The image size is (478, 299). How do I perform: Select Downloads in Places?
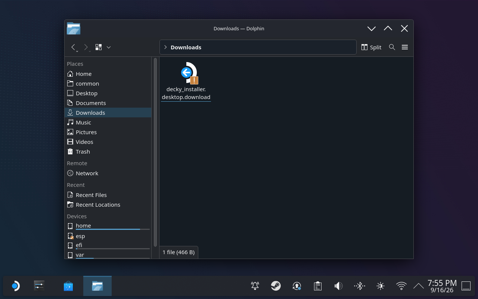[108, 113]
